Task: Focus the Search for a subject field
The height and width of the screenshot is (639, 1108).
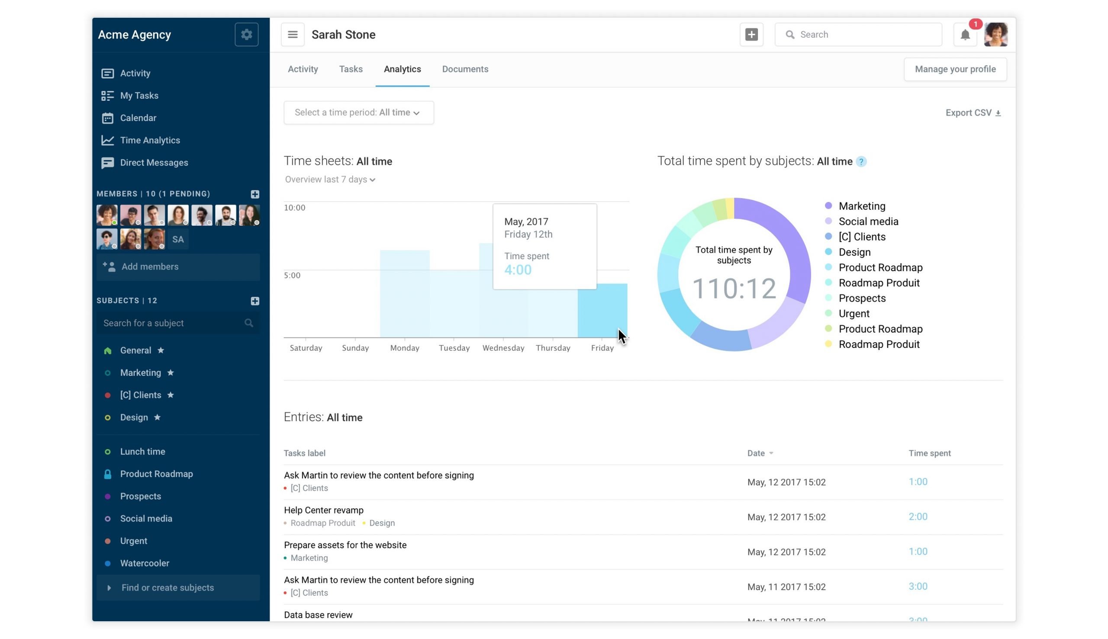Action: pyautogui.click(x=178, y=323)
